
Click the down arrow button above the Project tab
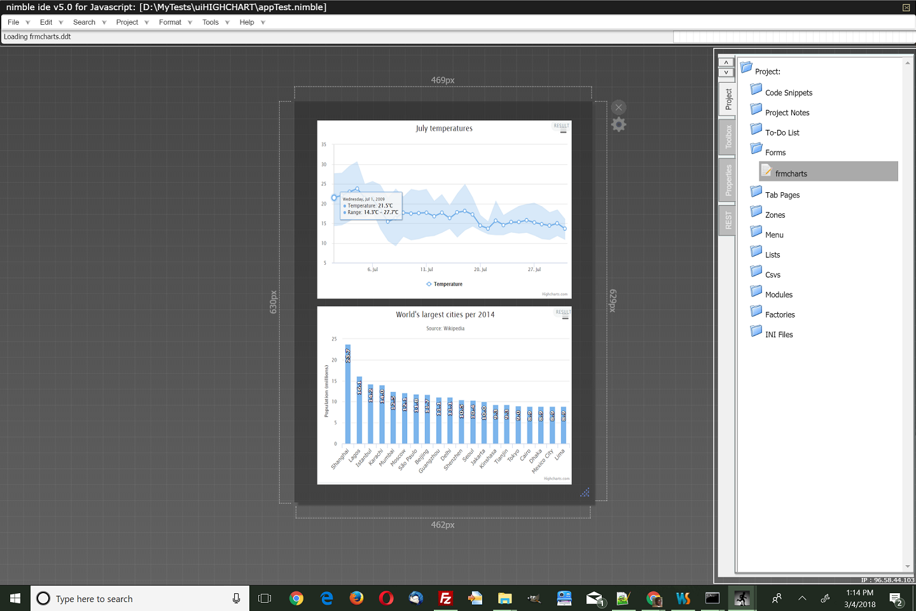click(x=726, y=72)
